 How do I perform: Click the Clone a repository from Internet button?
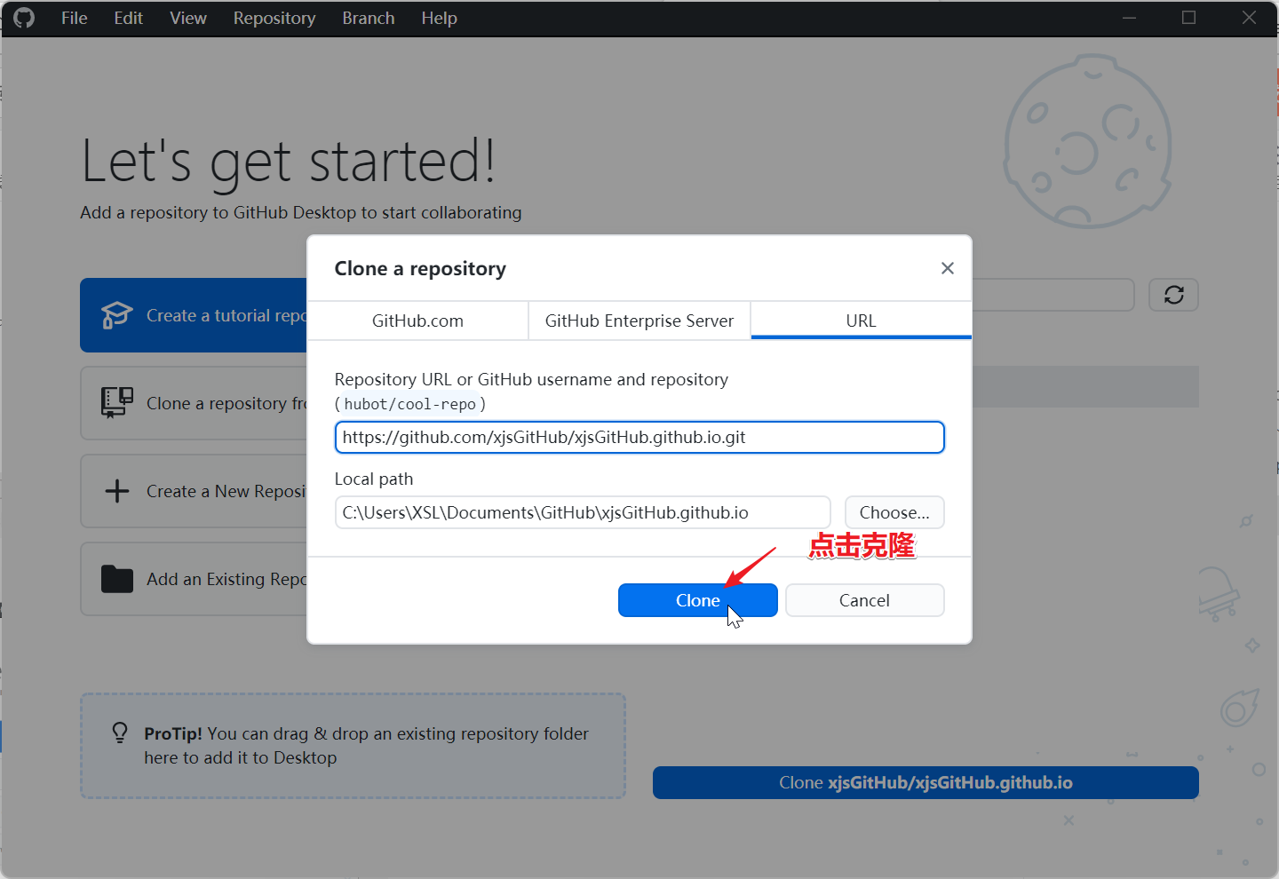194,403
